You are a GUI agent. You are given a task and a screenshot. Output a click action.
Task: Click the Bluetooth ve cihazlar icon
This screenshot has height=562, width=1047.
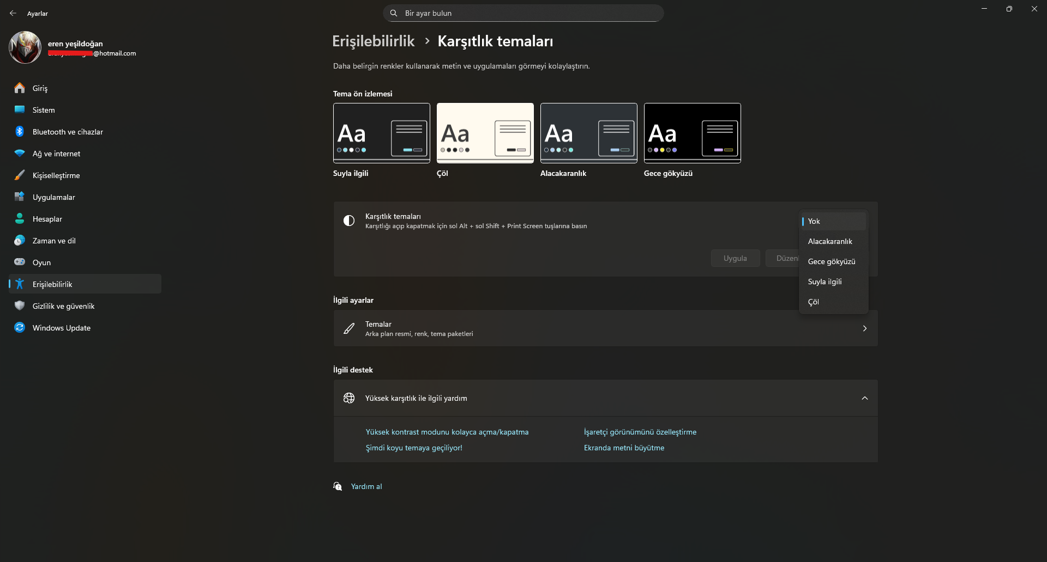click(20, 131)
